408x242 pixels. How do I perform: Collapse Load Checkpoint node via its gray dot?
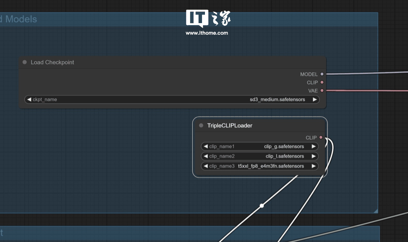click(25, 62)
